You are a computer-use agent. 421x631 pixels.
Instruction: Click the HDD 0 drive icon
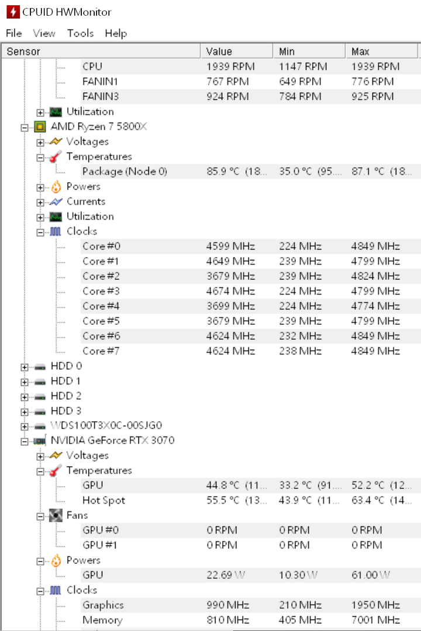[40, 366]
